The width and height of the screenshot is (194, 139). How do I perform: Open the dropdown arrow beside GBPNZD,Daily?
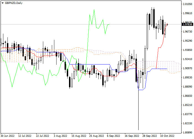click(2, 3)
